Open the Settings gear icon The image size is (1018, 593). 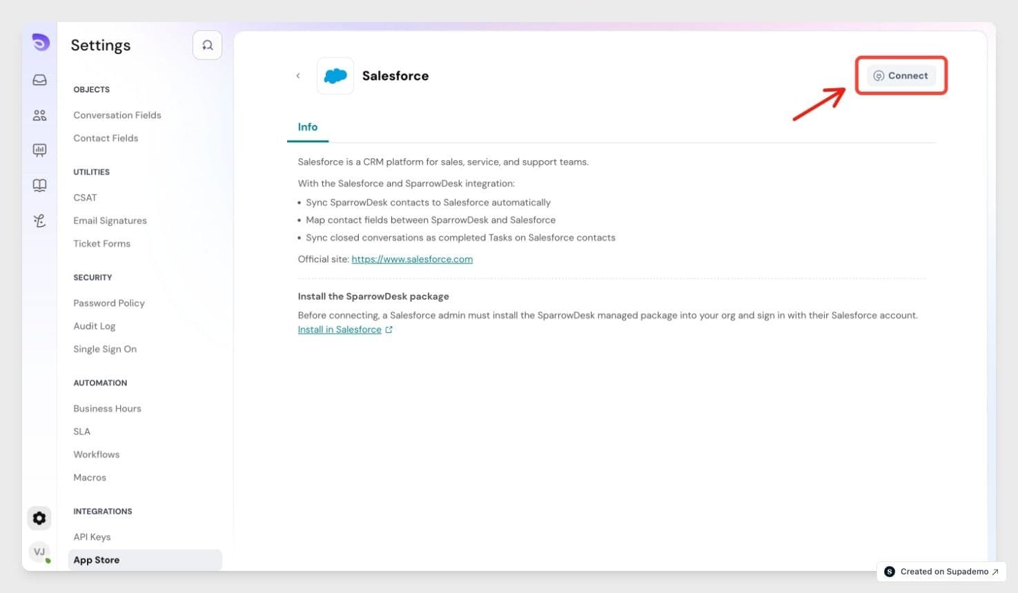39,518
